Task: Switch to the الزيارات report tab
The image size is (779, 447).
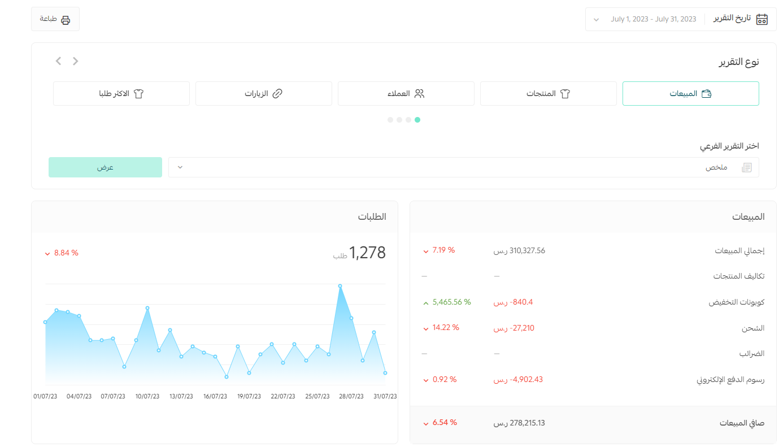Action: tap(263, 94)
